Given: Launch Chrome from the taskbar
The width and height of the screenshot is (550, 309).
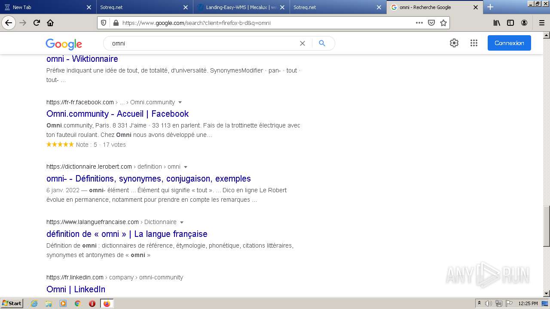Looking at the screenshot, I should point(78,303).
